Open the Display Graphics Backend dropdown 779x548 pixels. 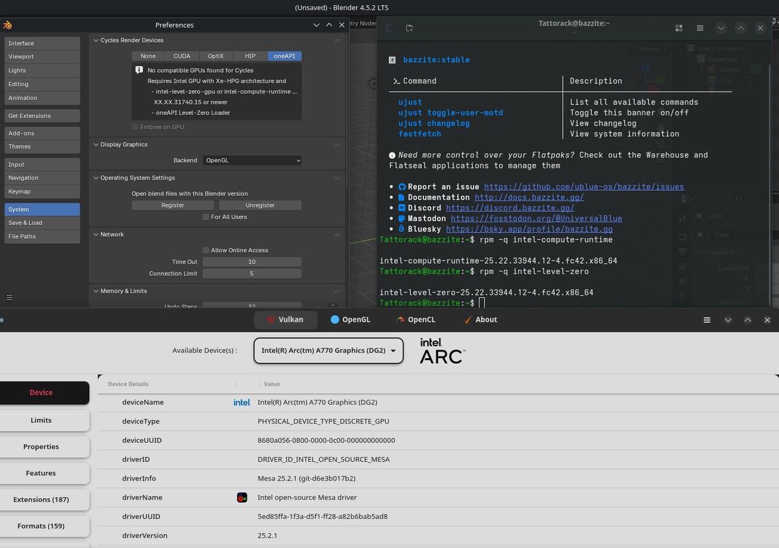[x=252, y=160]
